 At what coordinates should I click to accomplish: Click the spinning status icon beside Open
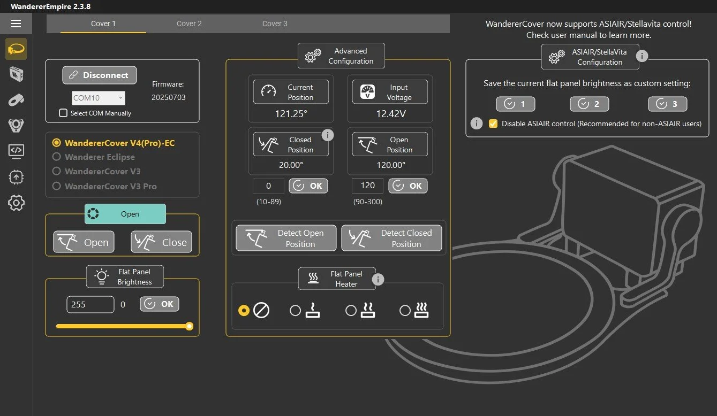93,214
